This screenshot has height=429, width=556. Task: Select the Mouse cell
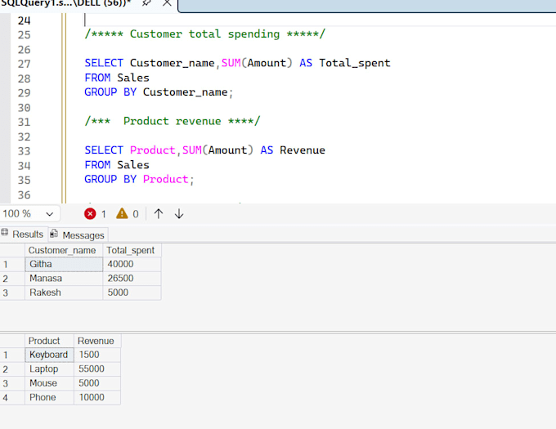pyautogui.click(x=49, y=383)
